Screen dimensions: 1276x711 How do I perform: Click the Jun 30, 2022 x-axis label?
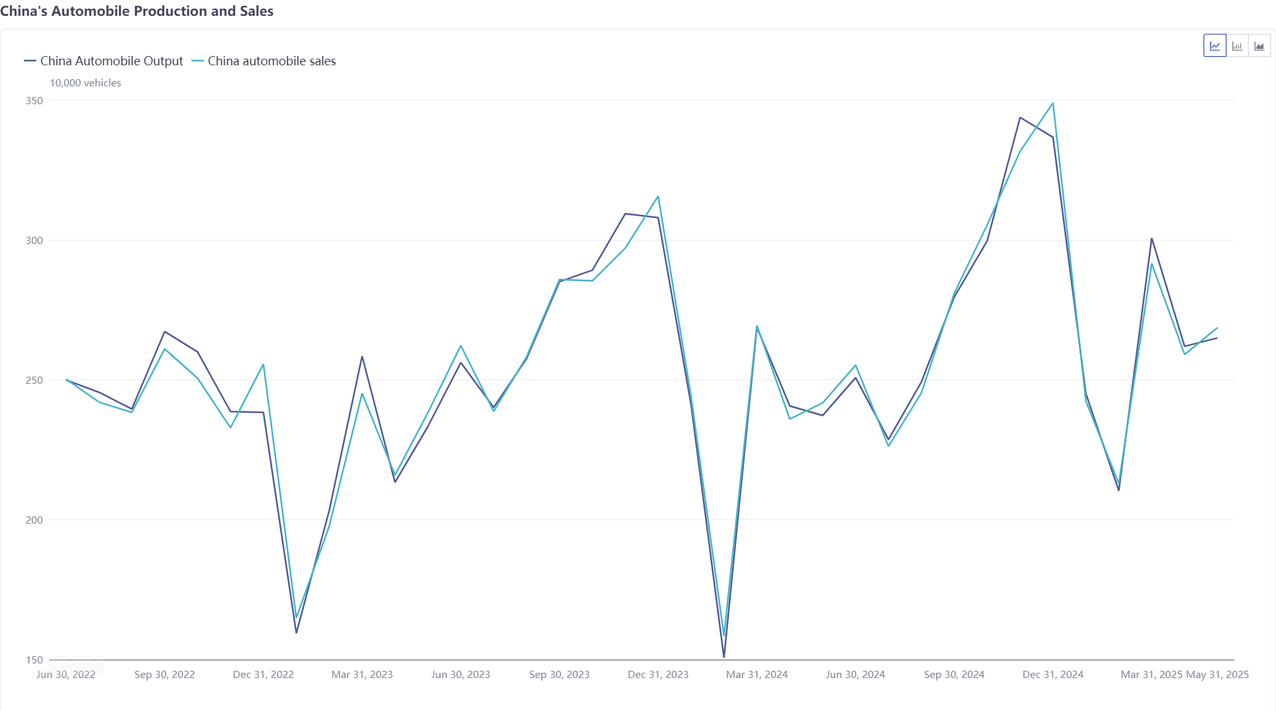coord(66,675)
